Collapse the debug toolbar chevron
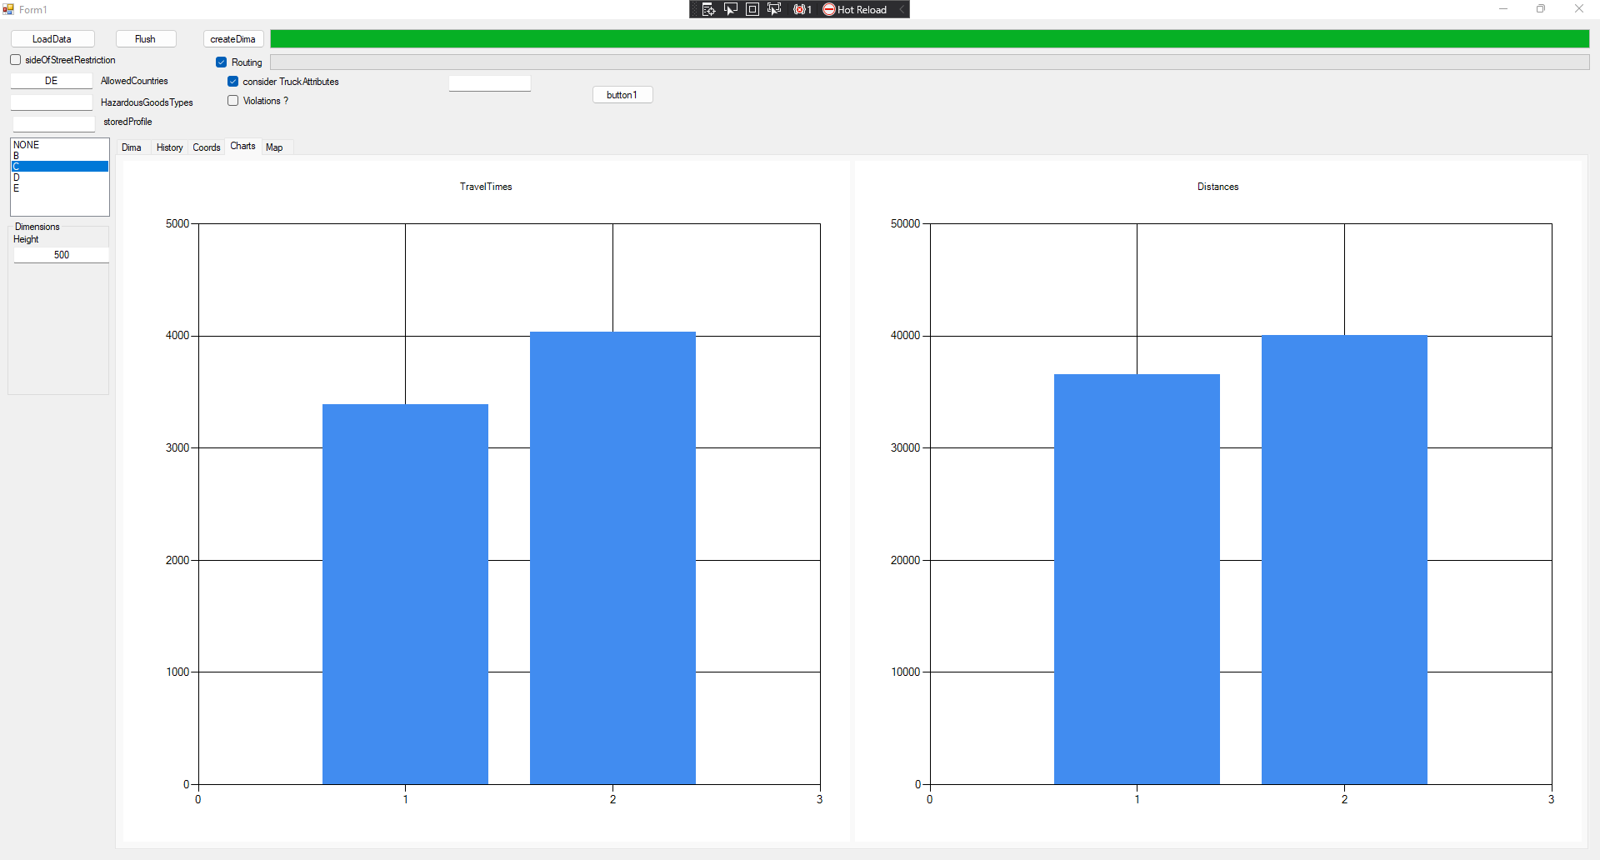Image resolution: width=1600 pixels, height=860 pixels. coord(902,9)
